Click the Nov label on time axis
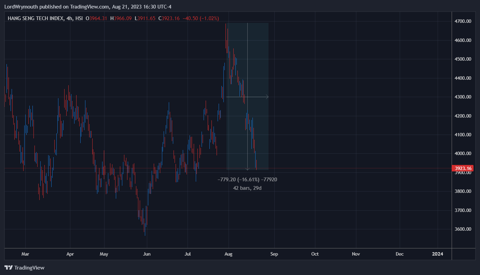This screenshot has height=275, width=480. click(x=356, y=254)
